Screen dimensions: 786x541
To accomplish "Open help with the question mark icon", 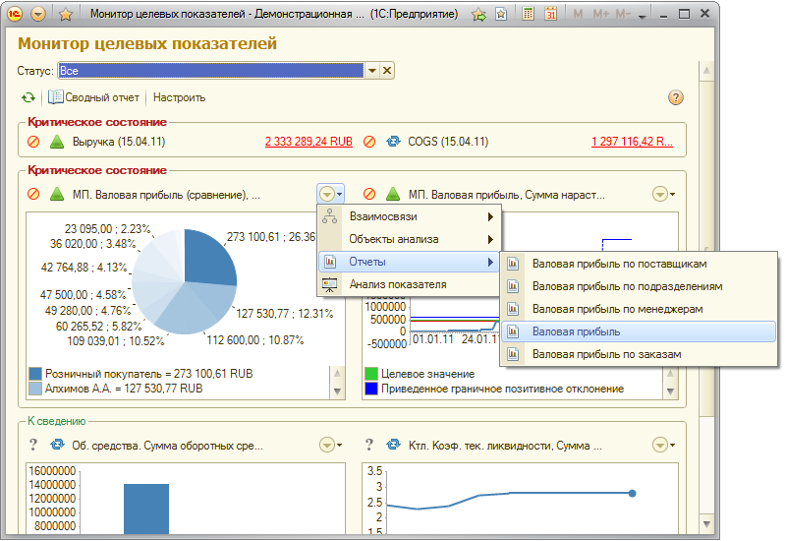I will click(x=675, y=97).
